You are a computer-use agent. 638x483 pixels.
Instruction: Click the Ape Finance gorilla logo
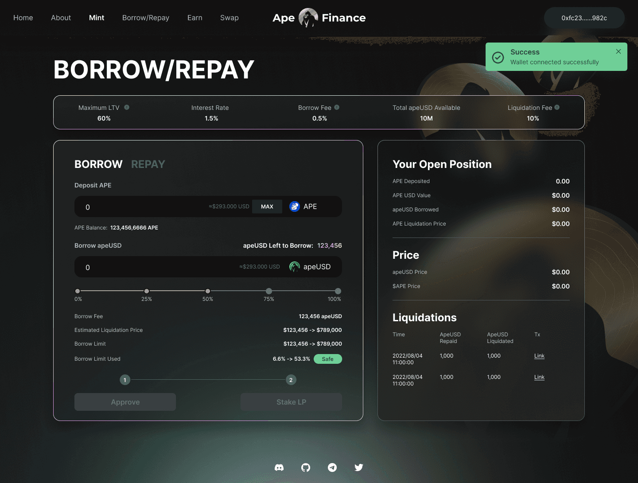coord(308,18)
